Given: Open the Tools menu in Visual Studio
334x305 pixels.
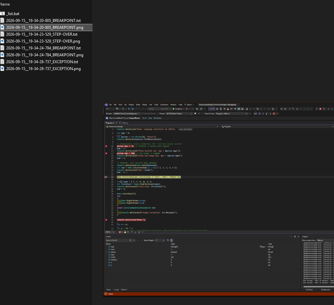Looking at the screenshot, I should pyautogui.click(x=156, y=105).
